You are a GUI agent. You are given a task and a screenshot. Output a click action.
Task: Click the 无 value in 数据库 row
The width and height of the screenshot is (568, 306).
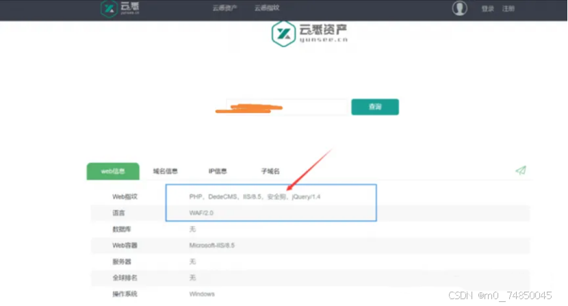(x=192, y=229)
